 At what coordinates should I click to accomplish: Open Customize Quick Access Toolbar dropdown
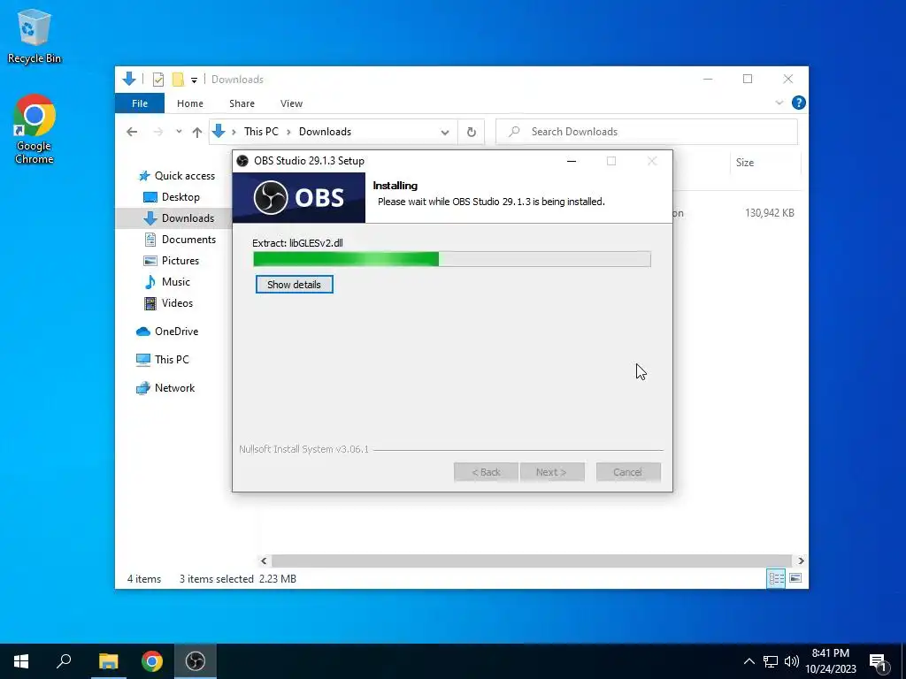(x=194, y=80)
